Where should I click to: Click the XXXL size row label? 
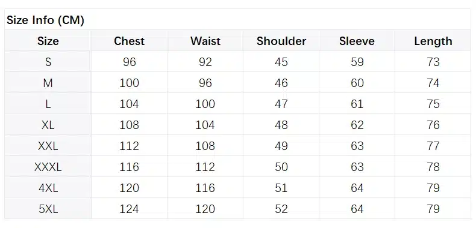pyautogui.click(x=48, y=167)
